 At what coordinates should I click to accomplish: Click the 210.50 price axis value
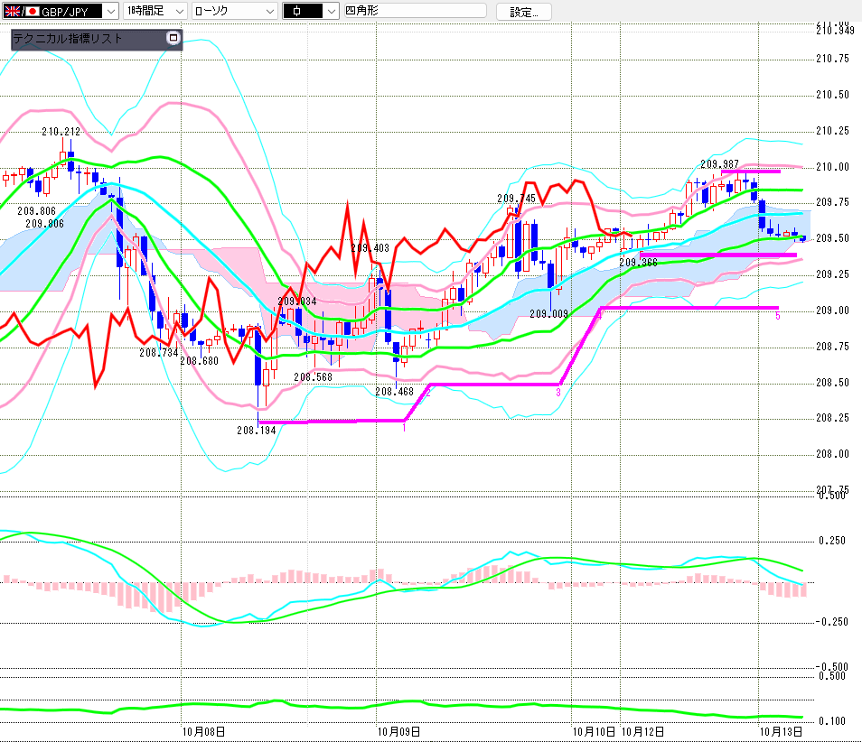(832, 95)
